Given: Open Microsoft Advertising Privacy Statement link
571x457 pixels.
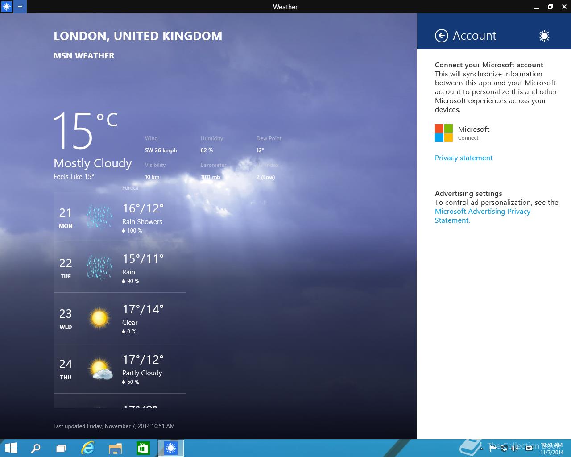Looking at the screenshot, I should (x=483, y=216).
